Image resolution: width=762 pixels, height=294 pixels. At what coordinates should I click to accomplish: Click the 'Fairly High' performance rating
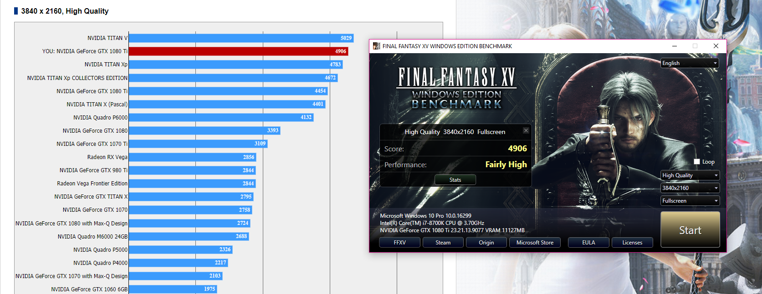tap(506, 164)
